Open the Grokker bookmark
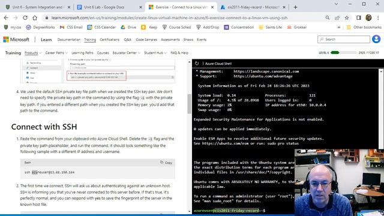The width and height of the screenshot is (384, 216). [296, 27]
